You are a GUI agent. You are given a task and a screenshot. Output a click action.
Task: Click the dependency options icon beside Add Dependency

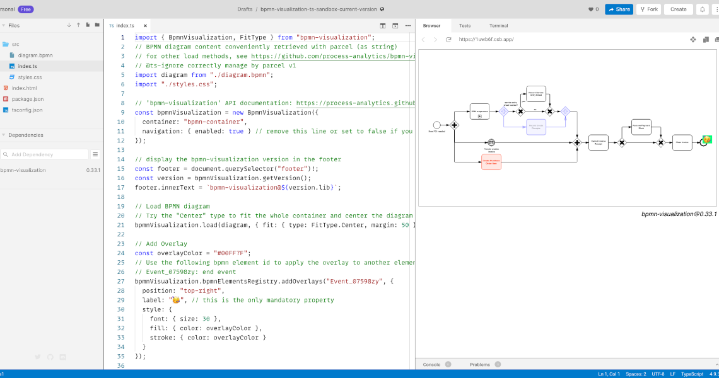coord(96,154)
